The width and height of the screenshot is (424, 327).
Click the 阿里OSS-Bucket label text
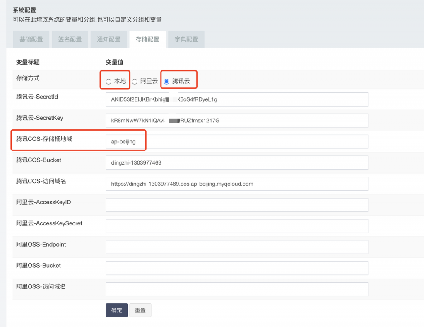(x=39, y=266)
